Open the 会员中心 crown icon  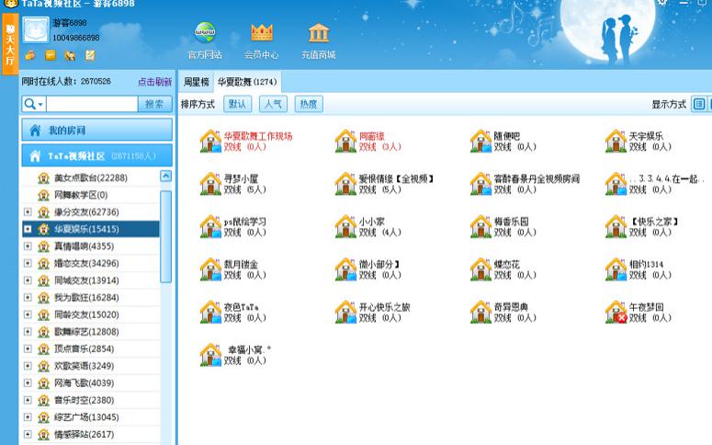pyautogui.click(x=262, y=32)
